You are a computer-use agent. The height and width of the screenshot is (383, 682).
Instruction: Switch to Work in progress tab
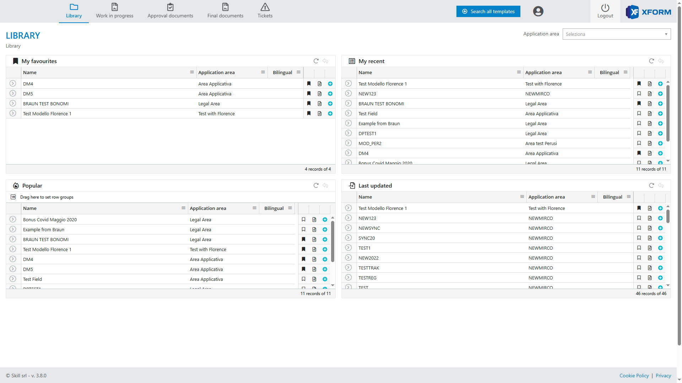[x=115, y=11]
